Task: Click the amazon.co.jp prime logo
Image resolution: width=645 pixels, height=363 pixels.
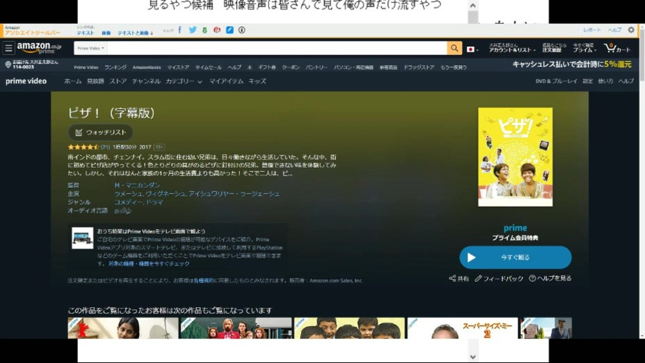Action: tap(40, 48)
